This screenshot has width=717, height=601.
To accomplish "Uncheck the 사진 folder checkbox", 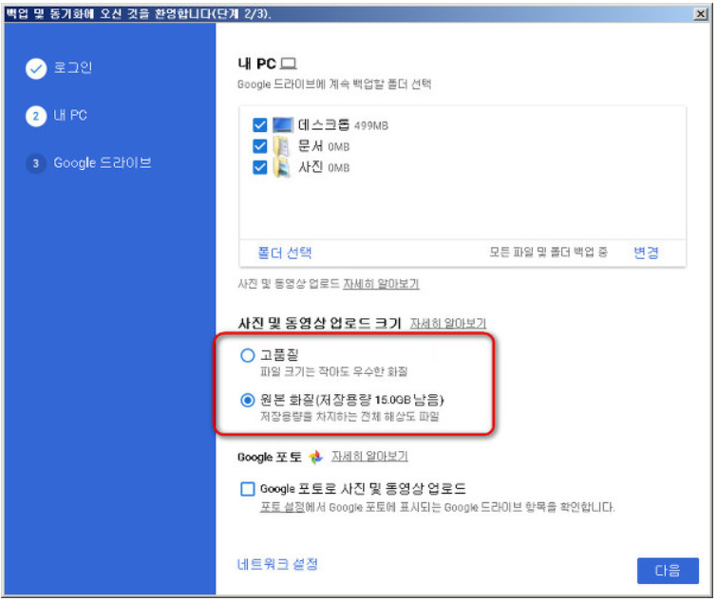I will [259, 167].
